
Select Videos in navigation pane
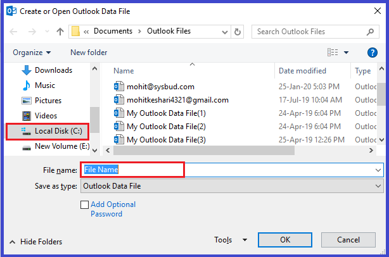(40, 116)
